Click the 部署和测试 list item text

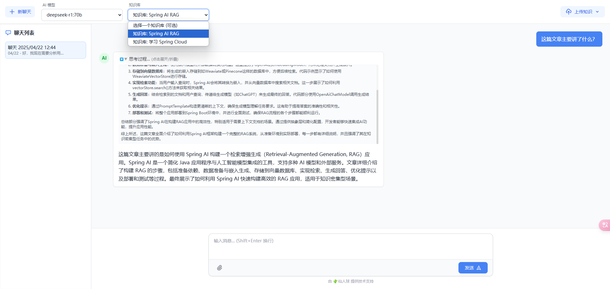[227, 113]
